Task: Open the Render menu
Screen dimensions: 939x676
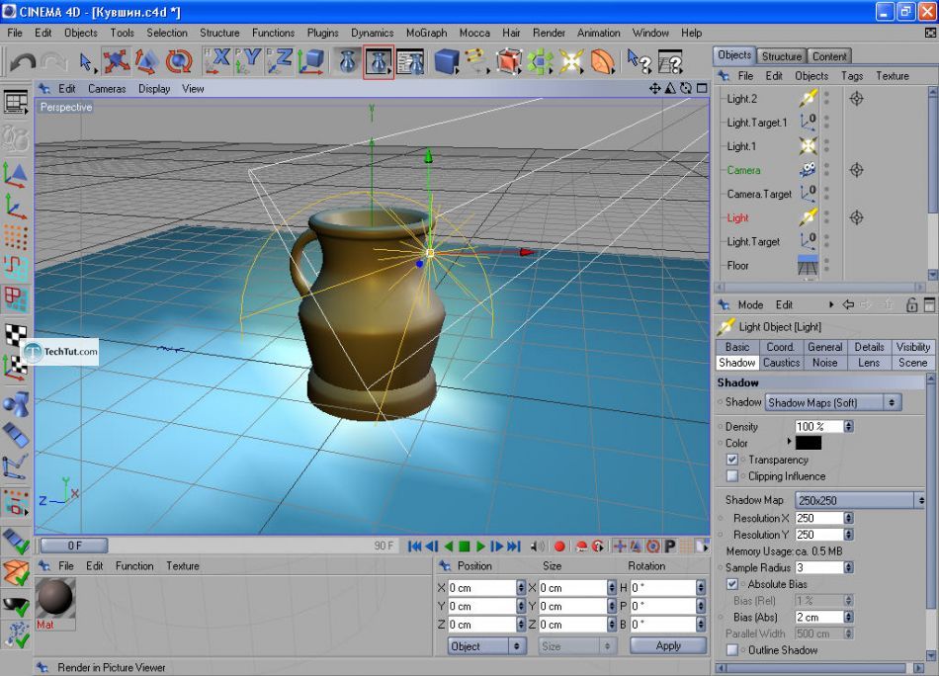Action: (x=549, y=33)
